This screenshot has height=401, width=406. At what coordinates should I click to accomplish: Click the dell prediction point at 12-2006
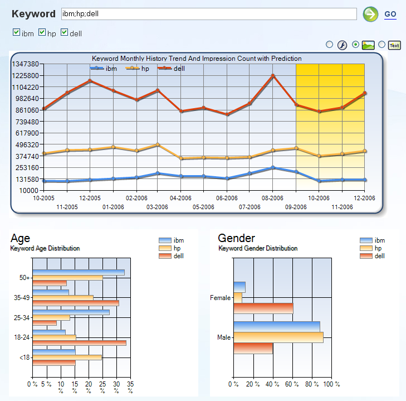point(365,93)
